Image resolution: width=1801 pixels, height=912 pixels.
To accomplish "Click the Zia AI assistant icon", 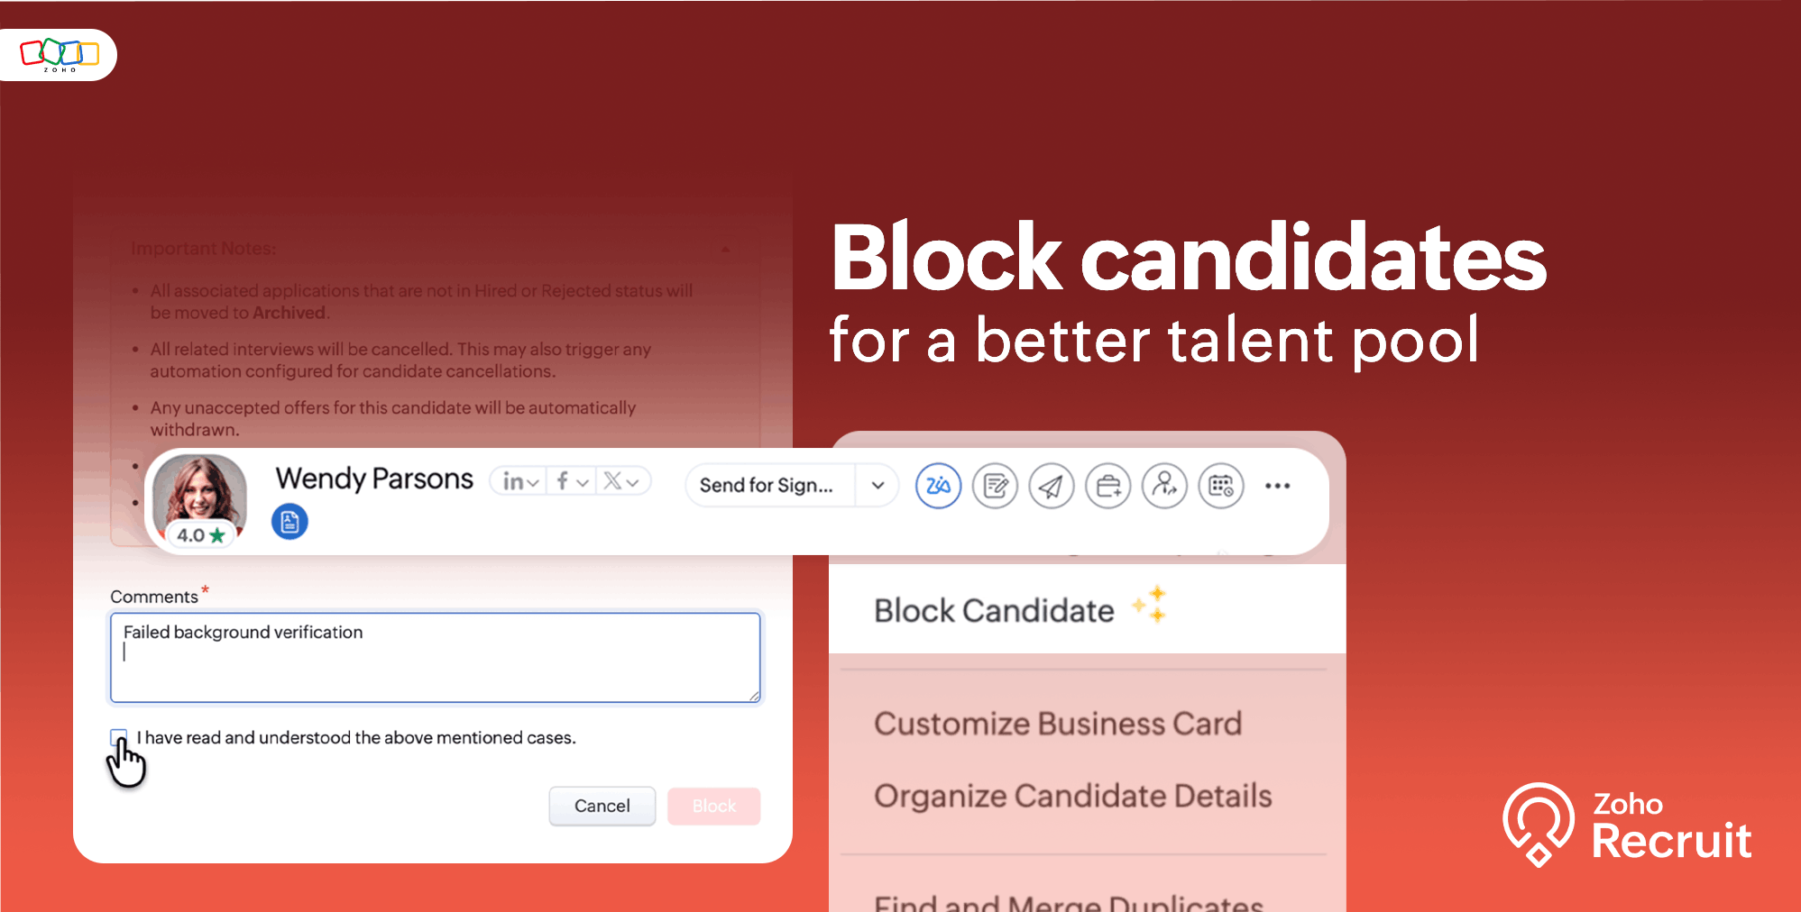I will (938, 486).
